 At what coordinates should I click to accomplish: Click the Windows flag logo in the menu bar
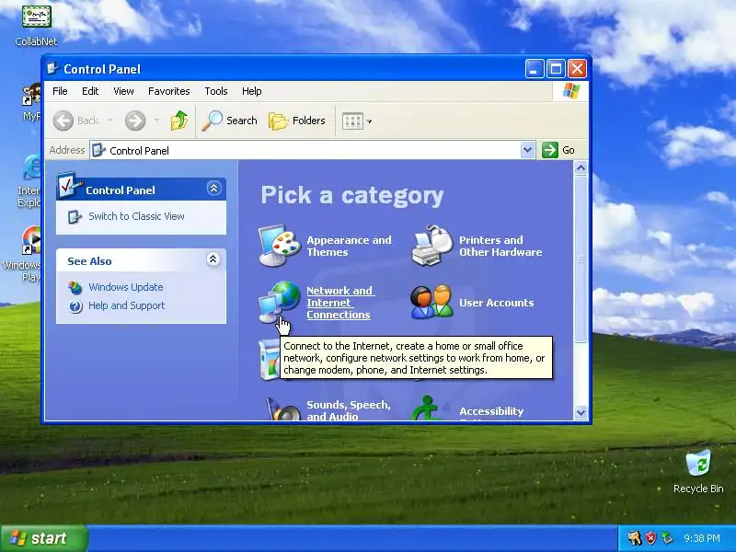coord(570,90)
